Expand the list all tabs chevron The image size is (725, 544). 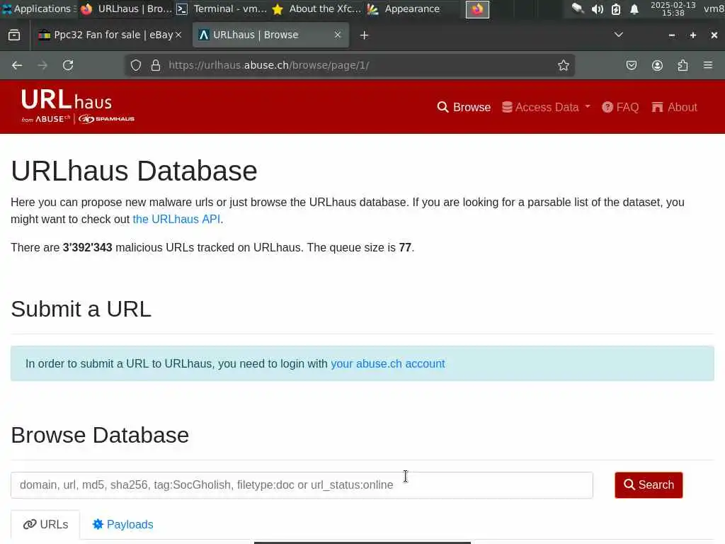pos(618,35)
